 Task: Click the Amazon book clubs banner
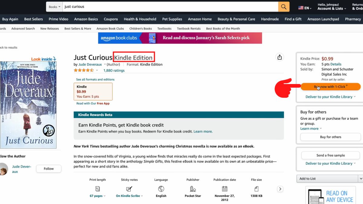pyautogui.click(x=180, y=38)
